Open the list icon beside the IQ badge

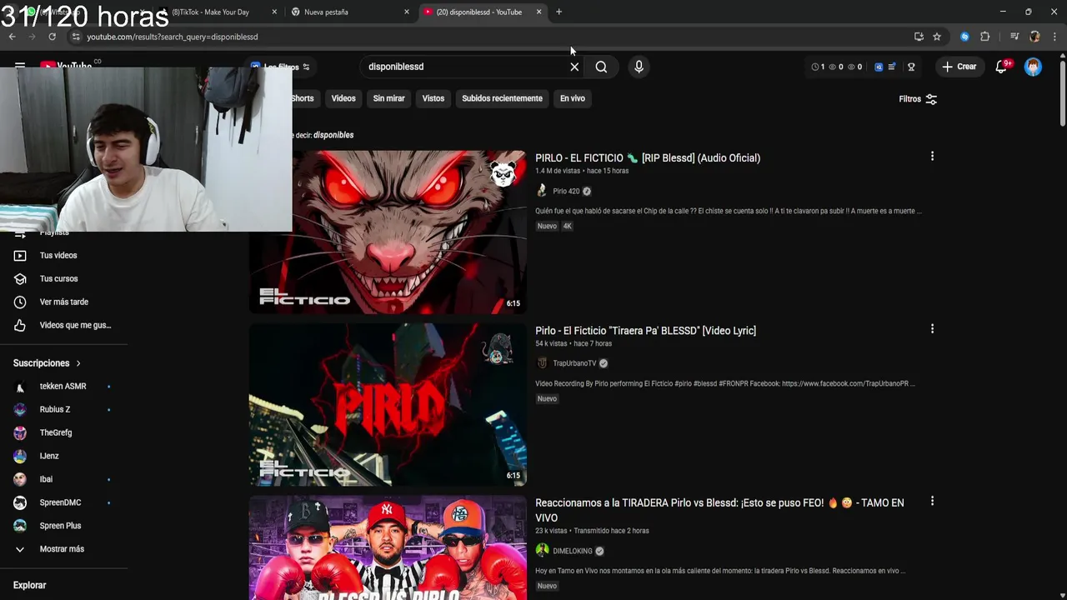click(x=892, y=67)
